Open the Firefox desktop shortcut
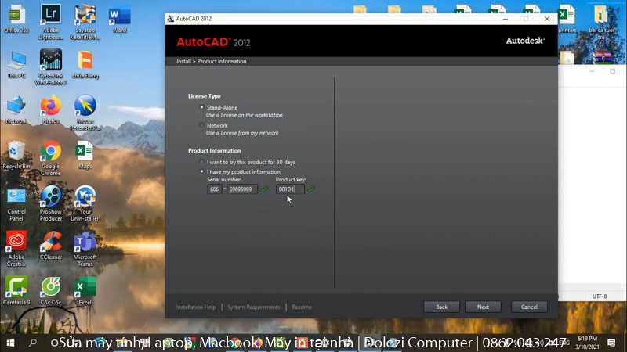The width and height of the screenshot is (627, 352). [x=51, y=106]
